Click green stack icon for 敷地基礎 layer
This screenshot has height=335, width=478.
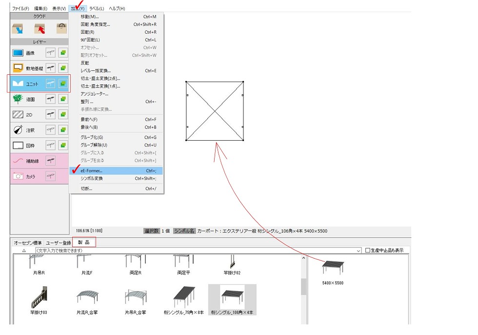tap(63, 68)
